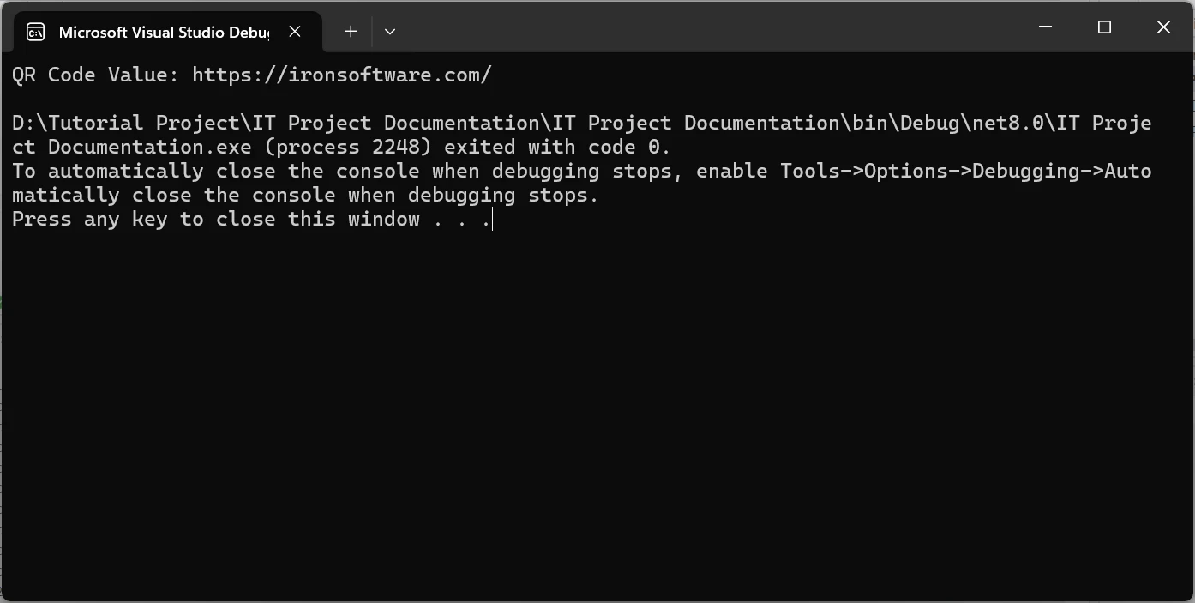
Task: Close the Microsoft Visual Studio Debug tab
Action: pyautogui.click(x=295, y=32)
